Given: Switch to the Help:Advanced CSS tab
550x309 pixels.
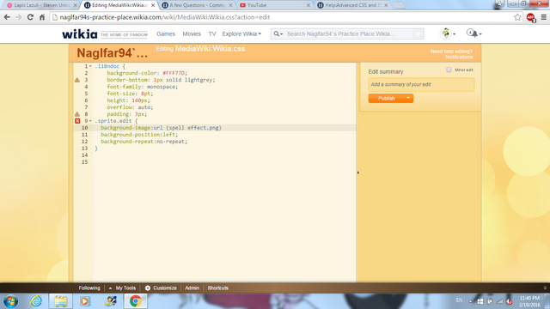Looking at the screenshot, I should [352, 5].
